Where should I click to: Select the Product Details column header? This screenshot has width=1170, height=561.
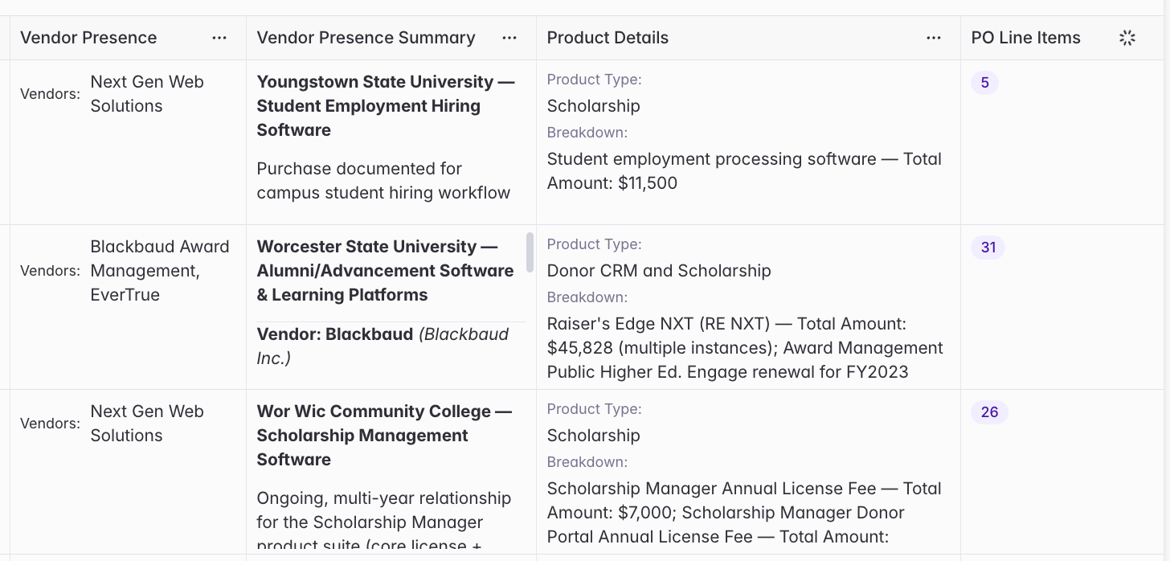[748, 38]
